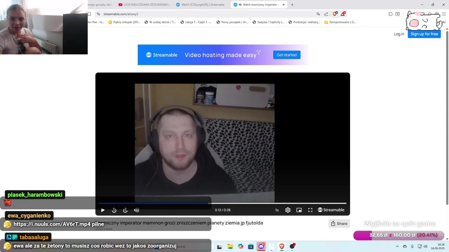Screen dimensions: 449x252
Task: Switch to YouTube NIEUCZESANA ZEZŁOMOWANA tab
Action: tap(144, 5)
